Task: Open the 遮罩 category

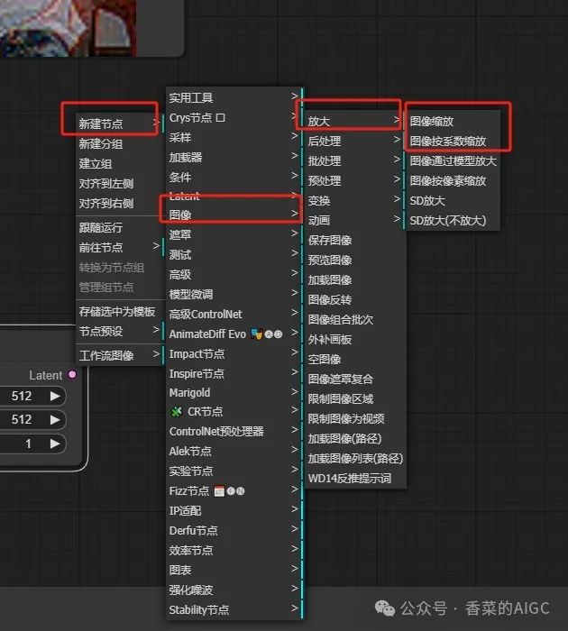Action: point(234,234)
